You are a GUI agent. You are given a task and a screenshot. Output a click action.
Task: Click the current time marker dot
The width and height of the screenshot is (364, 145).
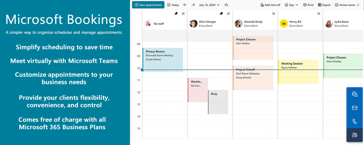(x=142, y=70)
